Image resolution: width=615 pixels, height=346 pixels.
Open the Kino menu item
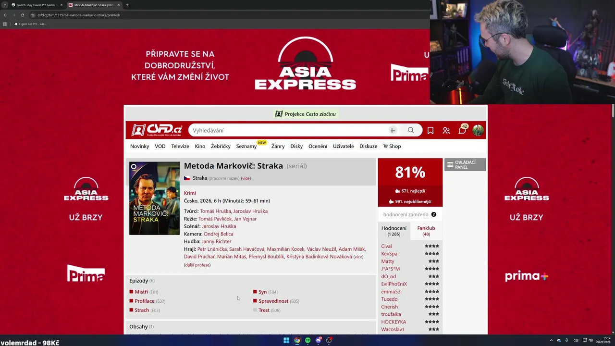pos(200,146)
